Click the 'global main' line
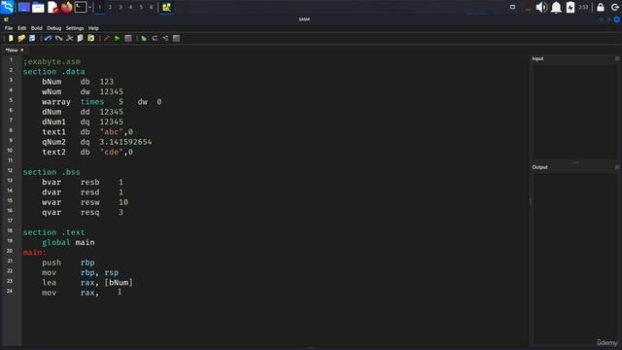 (x=68, y=242)
